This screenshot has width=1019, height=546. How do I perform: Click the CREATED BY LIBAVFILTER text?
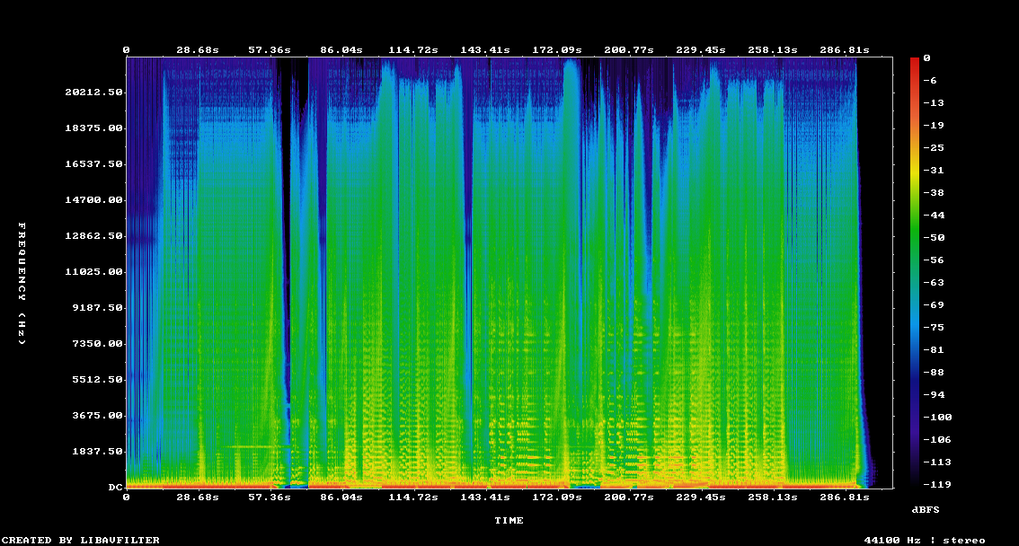[81, 540]
